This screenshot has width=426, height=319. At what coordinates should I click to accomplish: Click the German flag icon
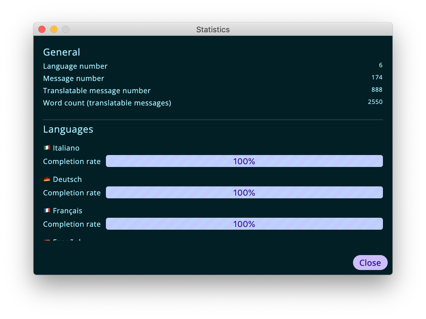click(47, 179)
